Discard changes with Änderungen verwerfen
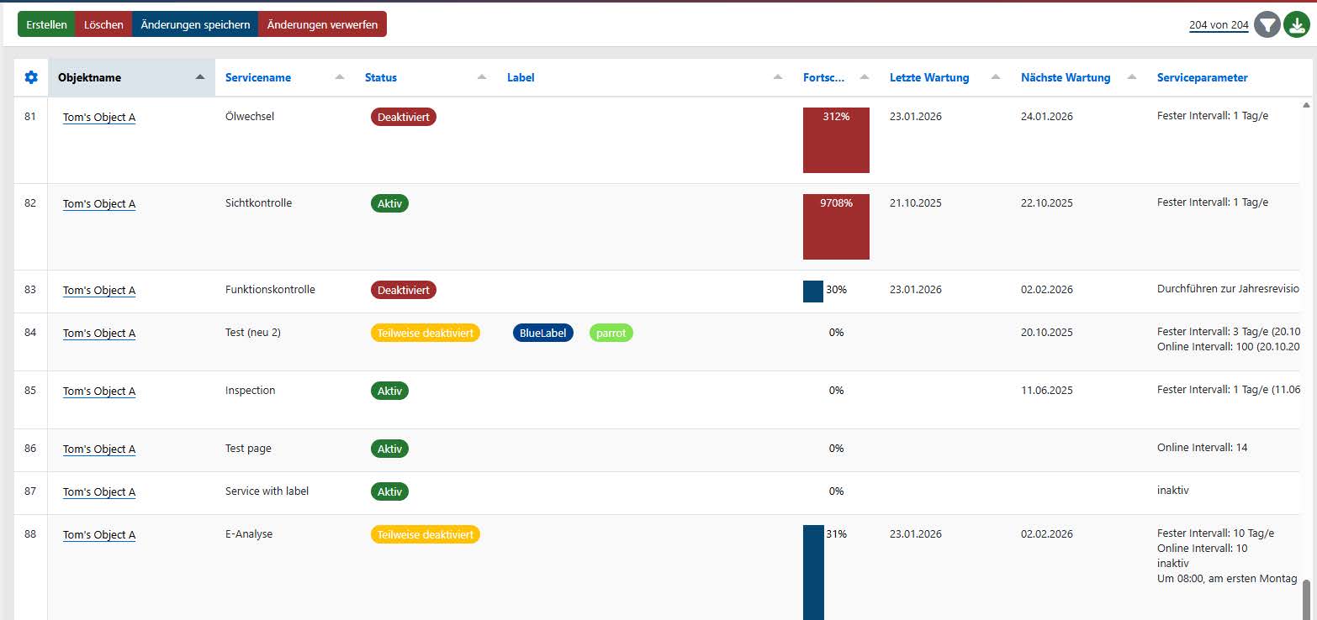1317x620 pixels. point(322,24)
